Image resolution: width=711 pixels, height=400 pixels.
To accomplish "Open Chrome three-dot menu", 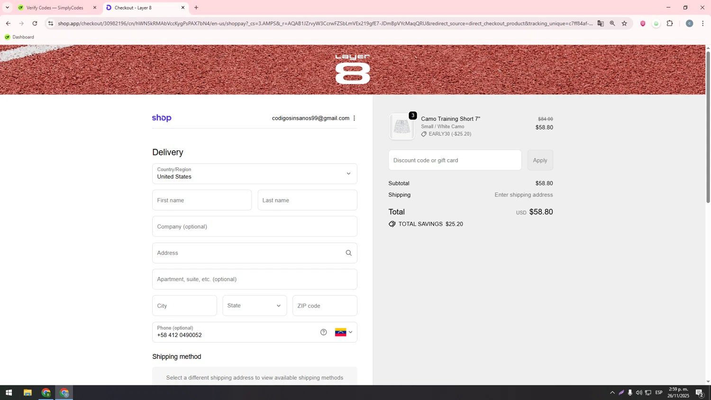I will pyautogui.click(x=703, y=23).
